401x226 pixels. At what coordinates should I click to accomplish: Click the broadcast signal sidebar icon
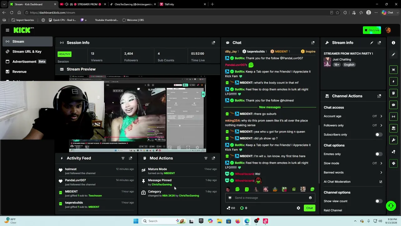pos(393,116)
